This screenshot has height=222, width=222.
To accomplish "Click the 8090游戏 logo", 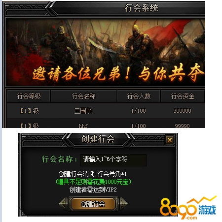I will pos(188,208).
